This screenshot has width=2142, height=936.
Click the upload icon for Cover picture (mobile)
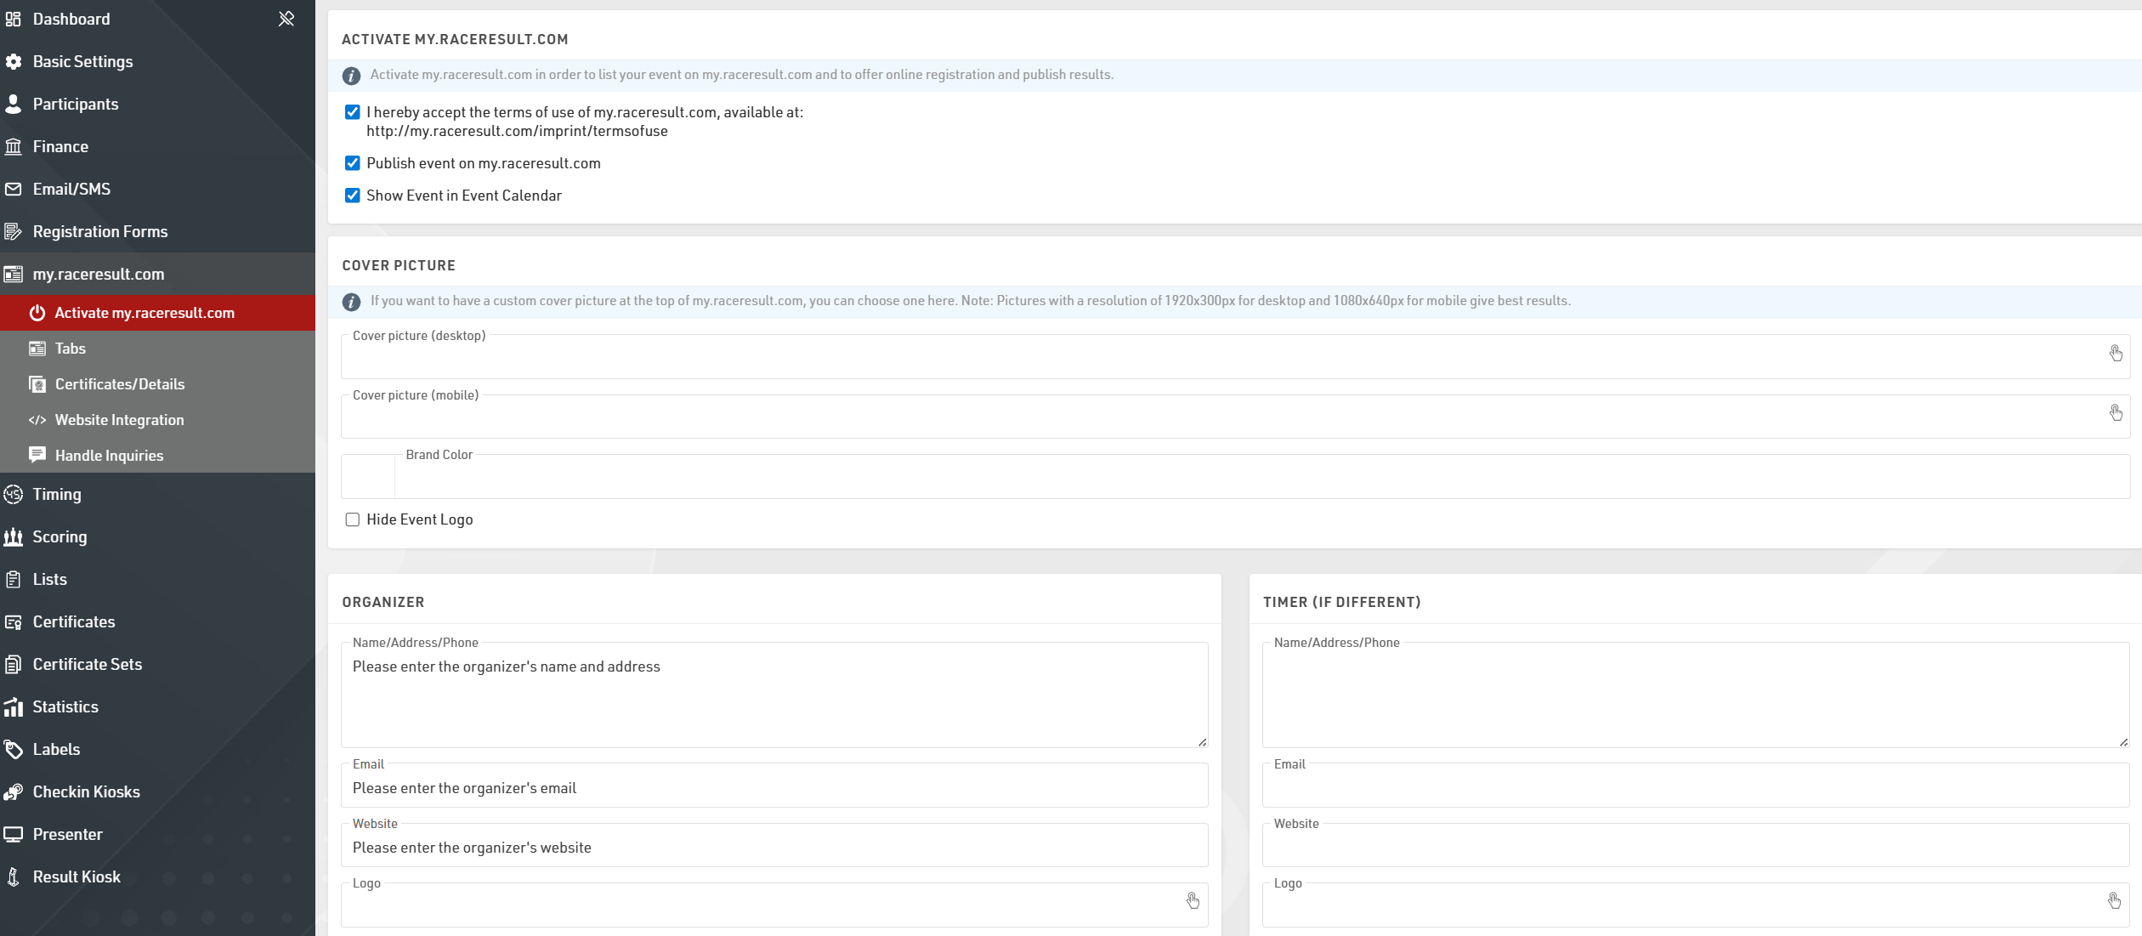[x=2116, y=413]
